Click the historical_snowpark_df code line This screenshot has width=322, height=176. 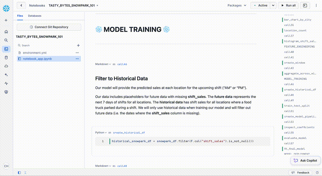tap(183, 141)
